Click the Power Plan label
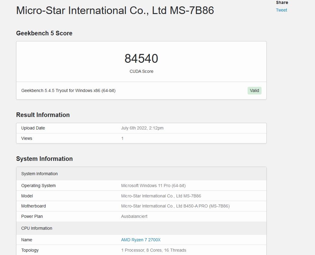This screenshot has width=315, height=255. 32,216
